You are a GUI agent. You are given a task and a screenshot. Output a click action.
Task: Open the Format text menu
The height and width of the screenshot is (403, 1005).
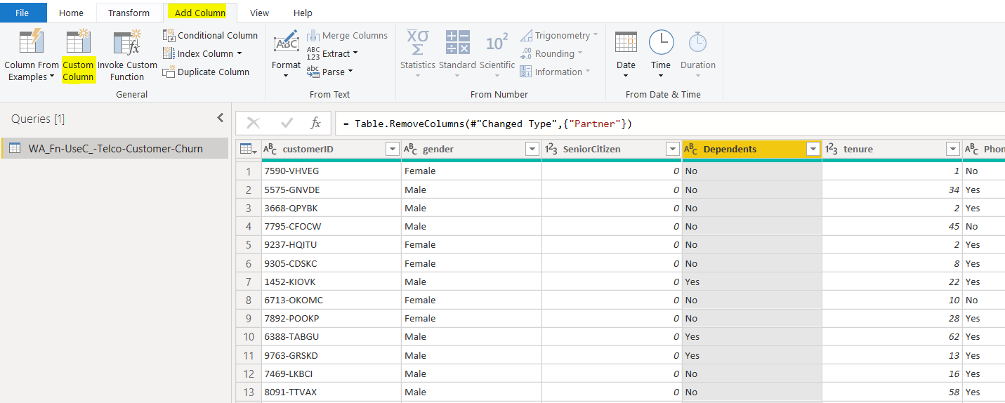286,55
